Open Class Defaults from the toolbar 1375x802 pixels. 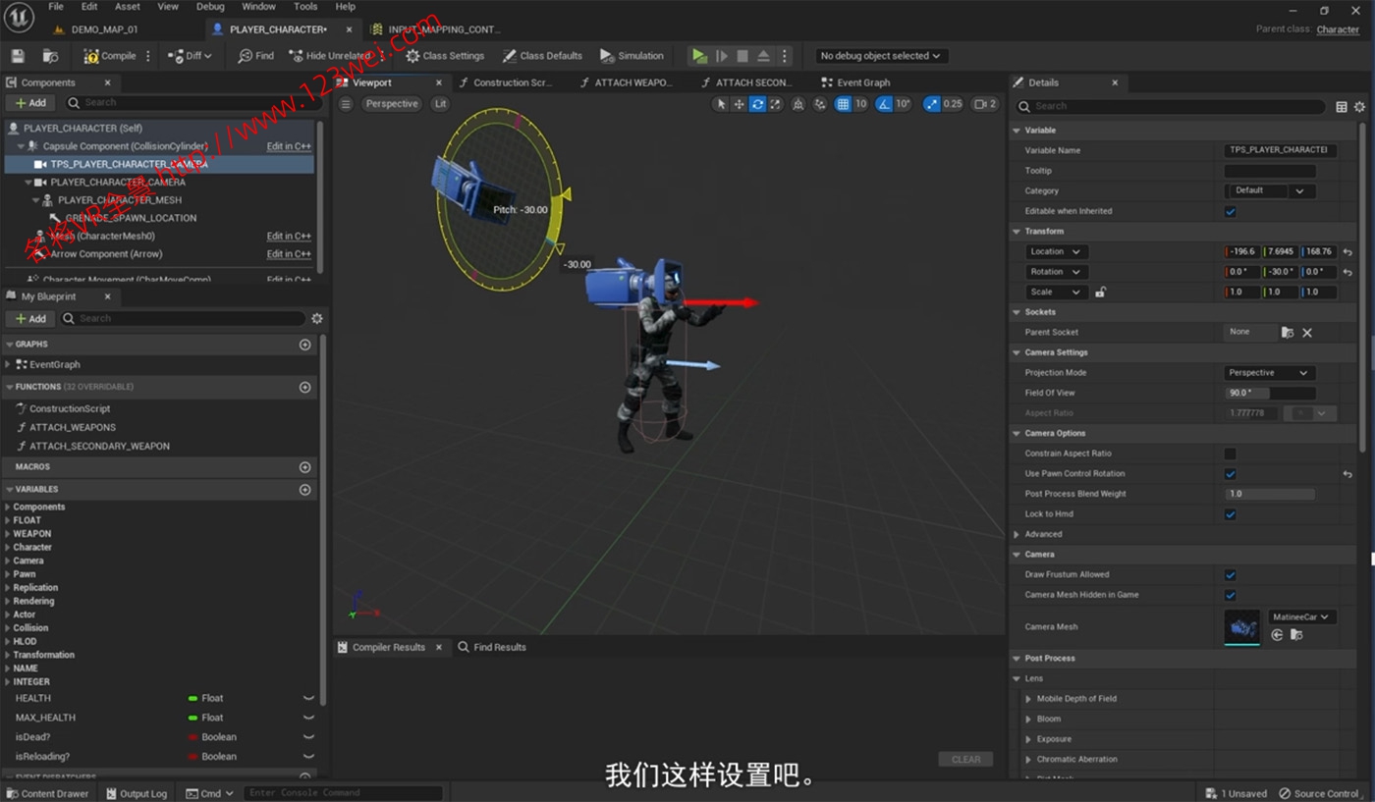(542, 56)
